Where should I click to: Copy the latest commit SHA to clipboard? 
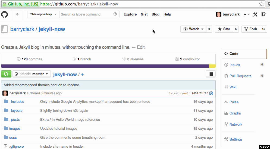[211, 93]
